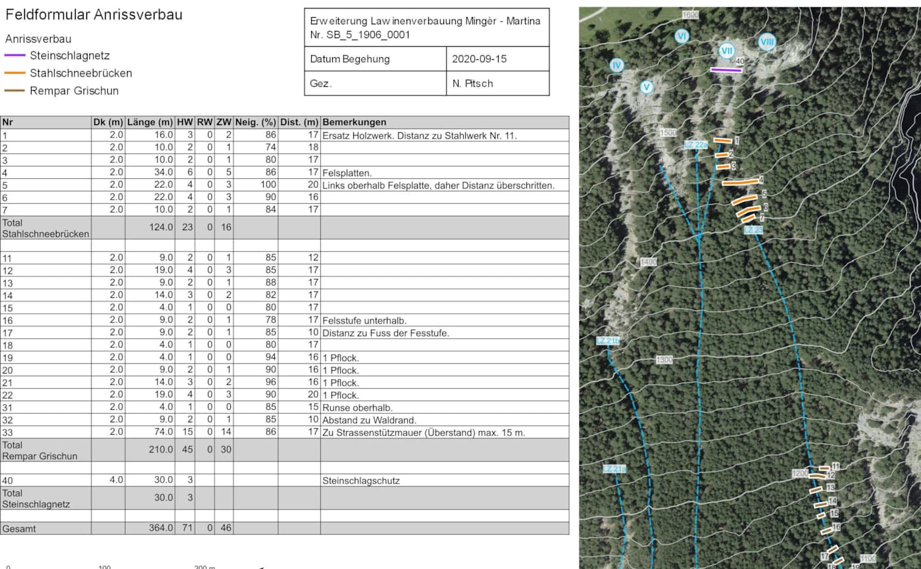Click the Bemerkungen column header
Screen dimensions: 921x569
[354, 122]
